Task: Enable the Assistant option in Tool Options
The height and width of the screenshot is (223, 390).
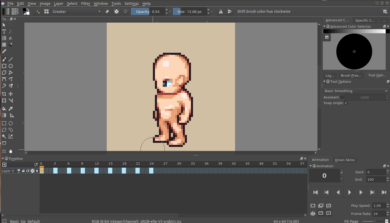Action: pos(342,97)
